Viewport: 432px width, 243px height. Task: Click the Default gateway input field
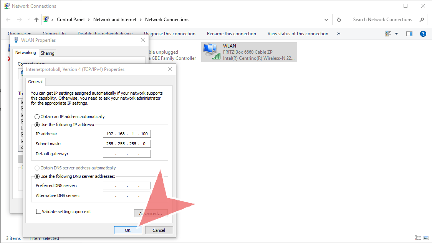point(127,154)
